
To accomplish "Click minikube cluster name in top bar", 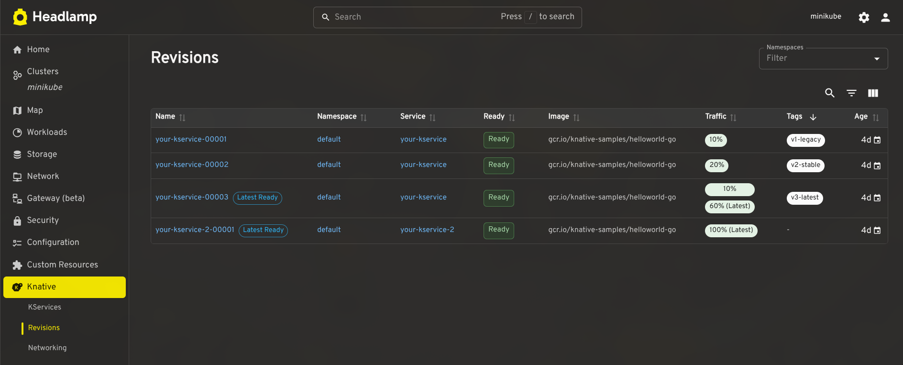I will pyautogui.click(x=826, y=16).
